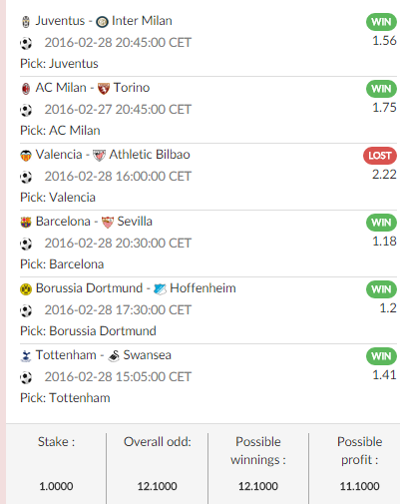Viewport: 400px width, 504px height.
Task: Click the Tottenham club crest icon
Action: (x=26, y=356)
